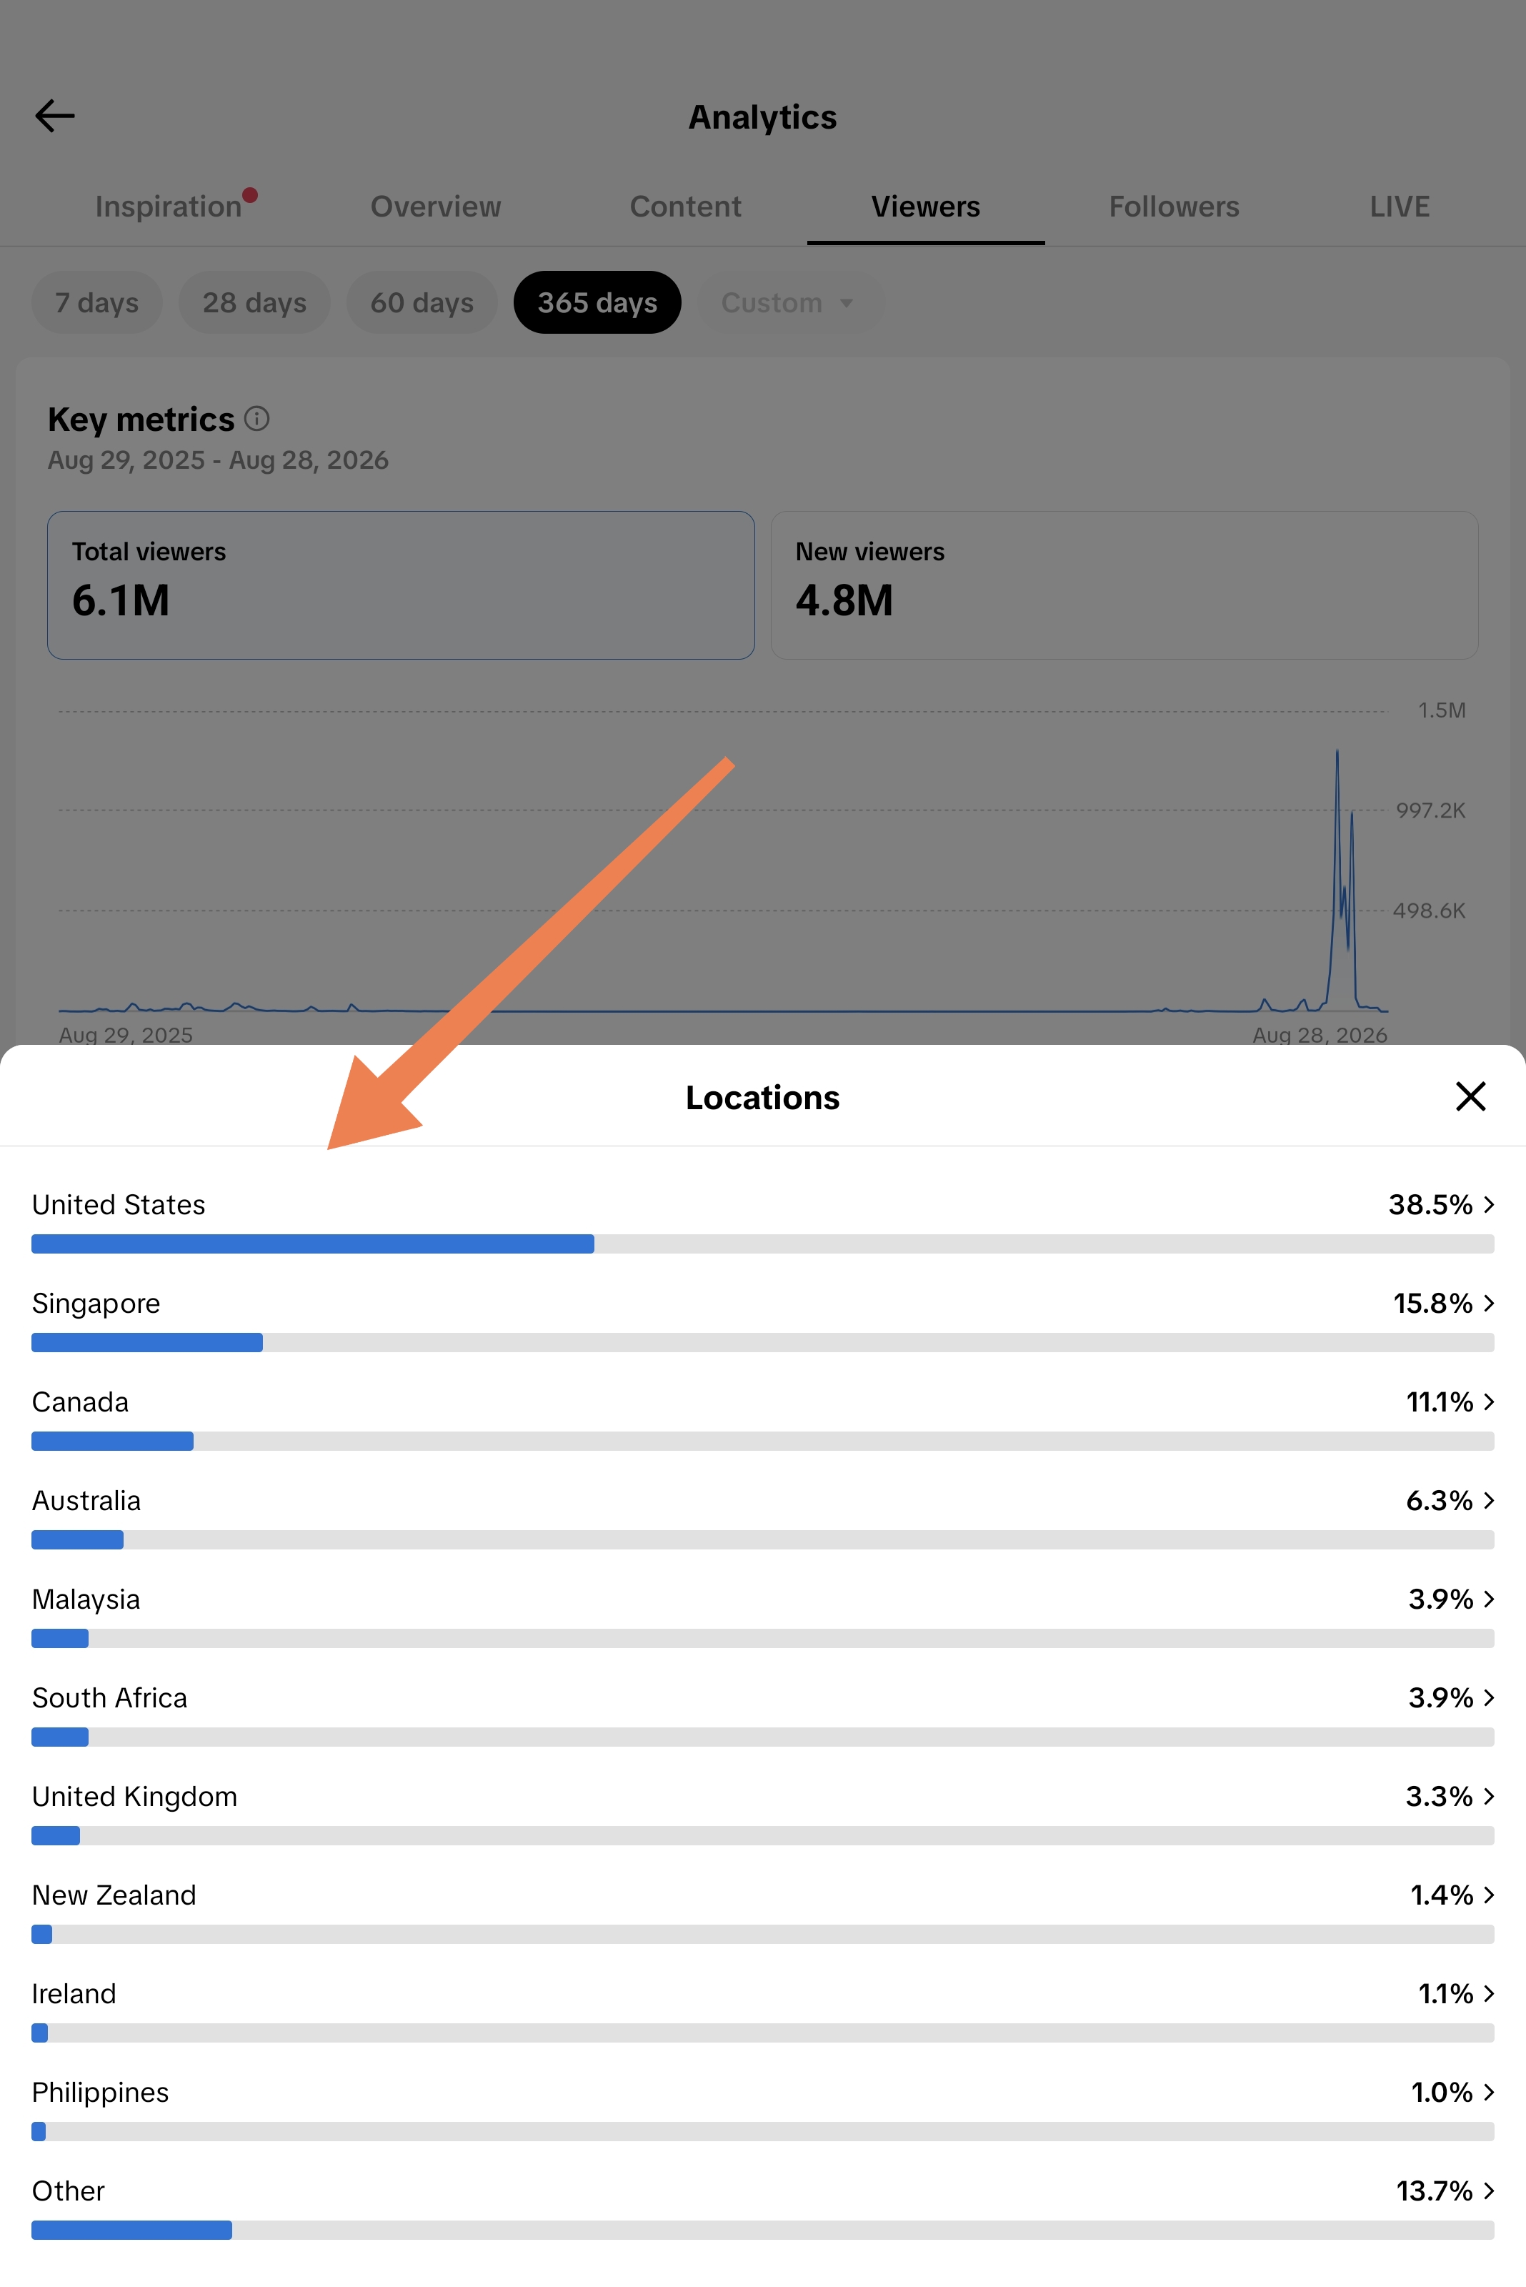
Task: Choose the 365 days filter
Action: (597, 303)
